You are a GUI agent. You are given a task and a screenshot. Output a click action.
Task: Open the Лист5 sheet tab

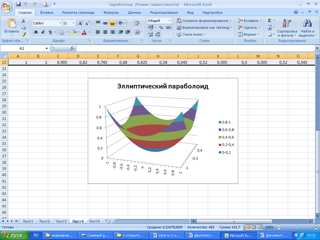point(94,222)
